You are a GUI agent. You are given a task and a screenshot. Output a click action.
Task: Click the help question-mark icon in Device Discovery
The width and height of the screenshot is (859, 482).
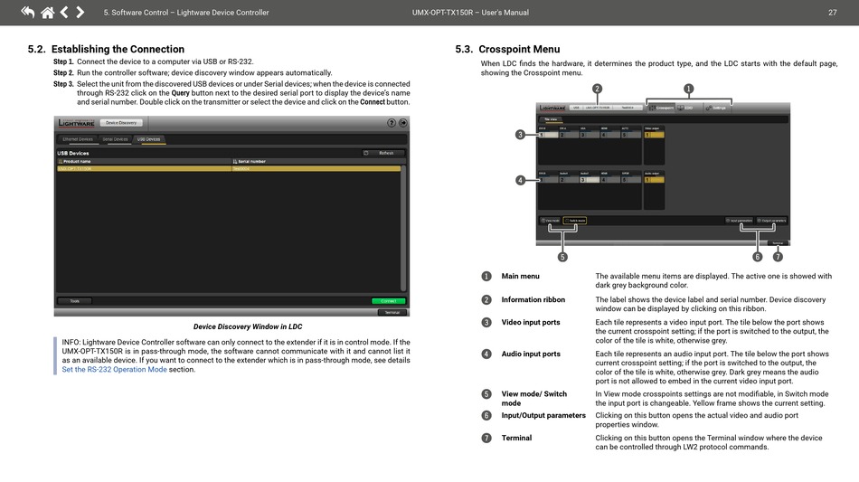(x=392, y=123)
